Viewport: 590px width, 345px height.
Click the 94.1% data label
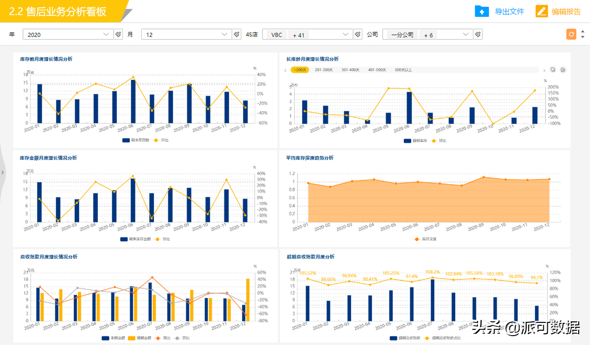click(536, 278)
